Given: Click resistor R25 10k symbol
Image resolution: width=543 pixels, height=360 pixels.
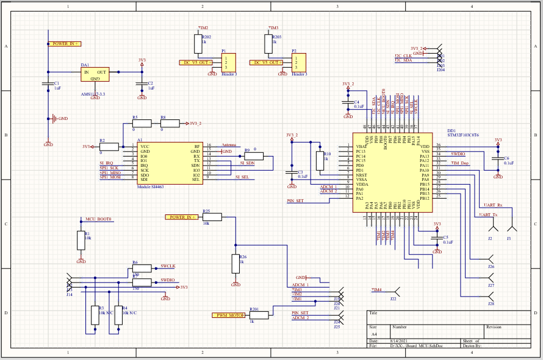Looking at the screenshot, I should coord(212,217).
